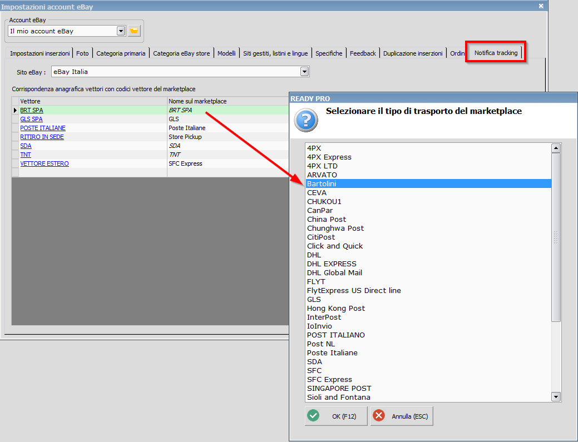
Task: Select CEVA in the transport list
Action: (428, 192)
